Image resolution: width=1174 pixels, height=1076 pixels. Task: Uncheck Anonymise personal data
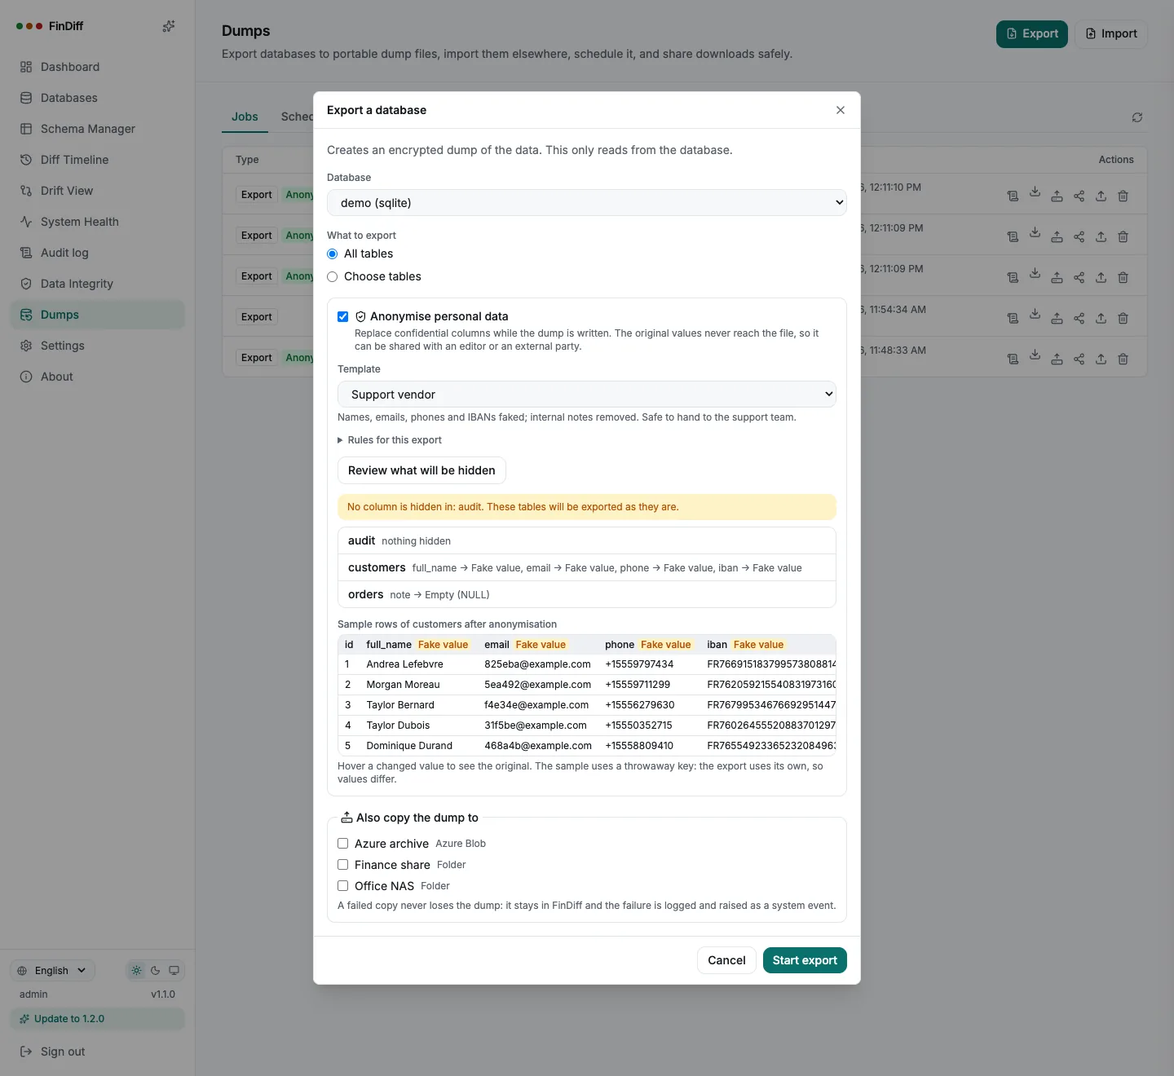coord(343,316)
